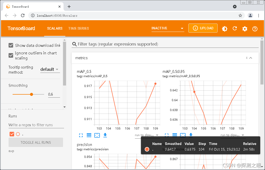Click the regex filter runs field

(36, 125)
